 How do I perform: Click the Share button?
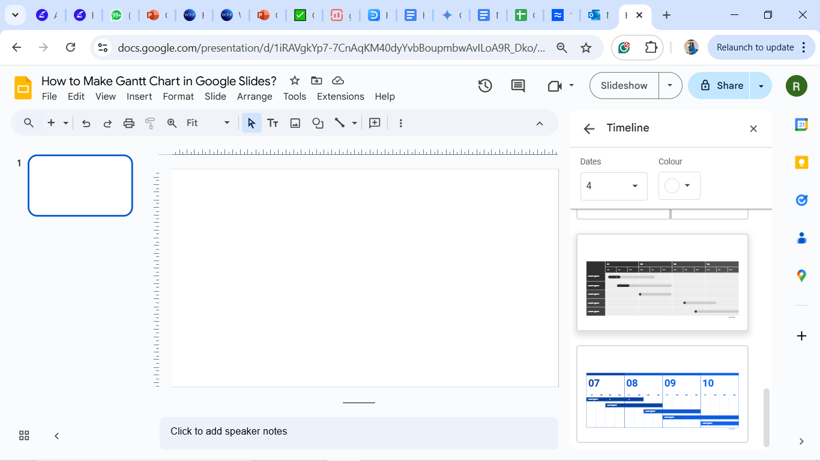721,86
